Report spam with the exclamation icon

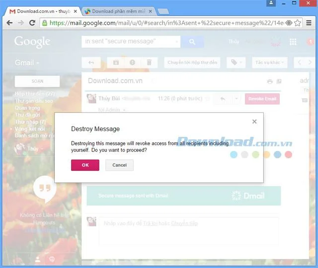click(133, 63)
